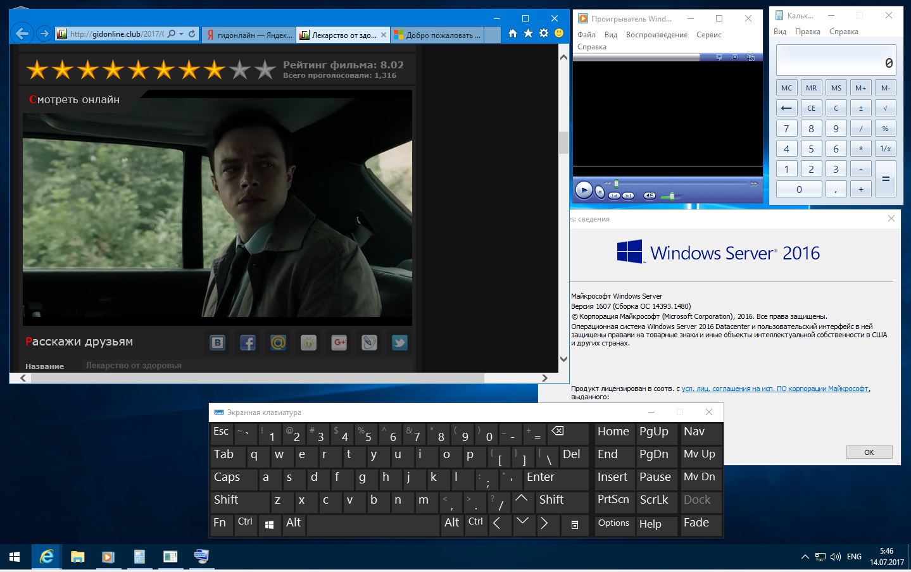Image resolution: width=911 pixels, height=572 pixels.
Task: Open address bar search dropdown
Action: 181,34
